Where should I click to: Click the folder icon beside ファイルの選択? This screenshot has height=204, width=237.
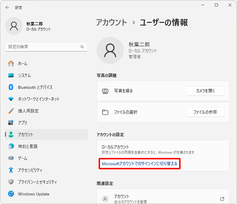[105, 112]
